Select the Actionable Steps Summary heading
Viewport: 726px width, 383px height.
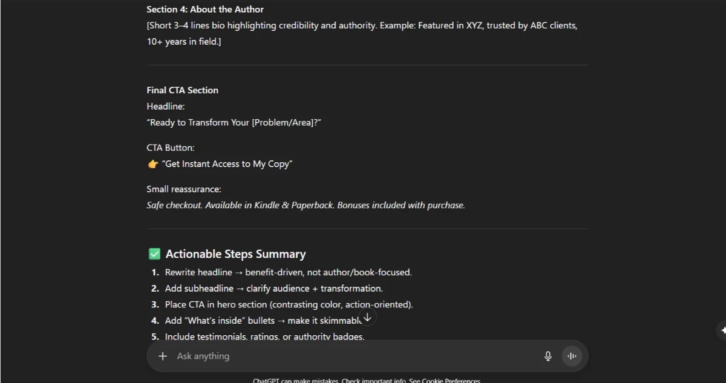point(236,254)
